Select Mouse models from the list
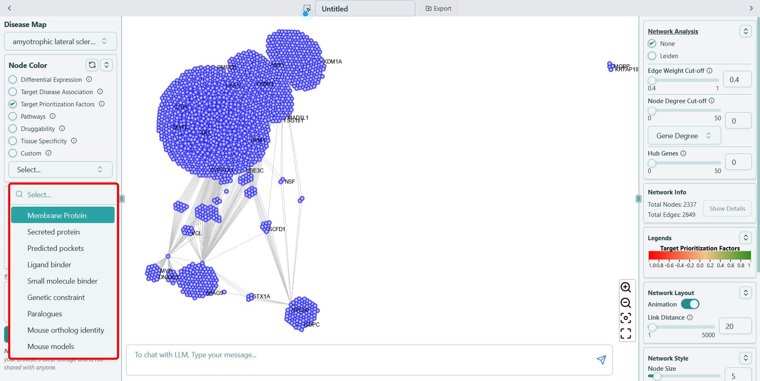 tap(50, 346)
